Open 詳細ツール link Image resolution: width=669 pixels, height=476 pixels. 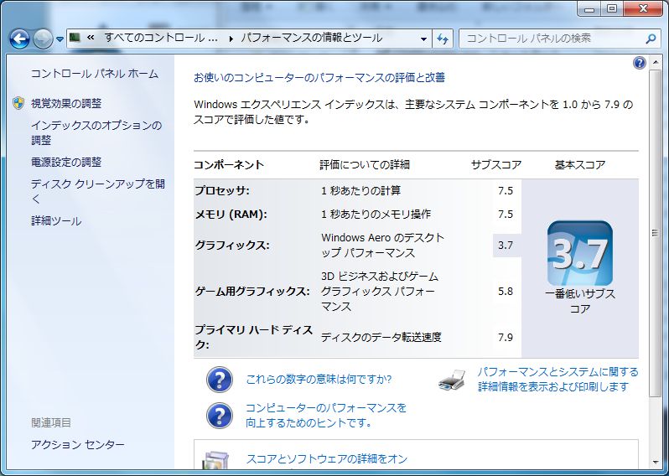point(56,221)
